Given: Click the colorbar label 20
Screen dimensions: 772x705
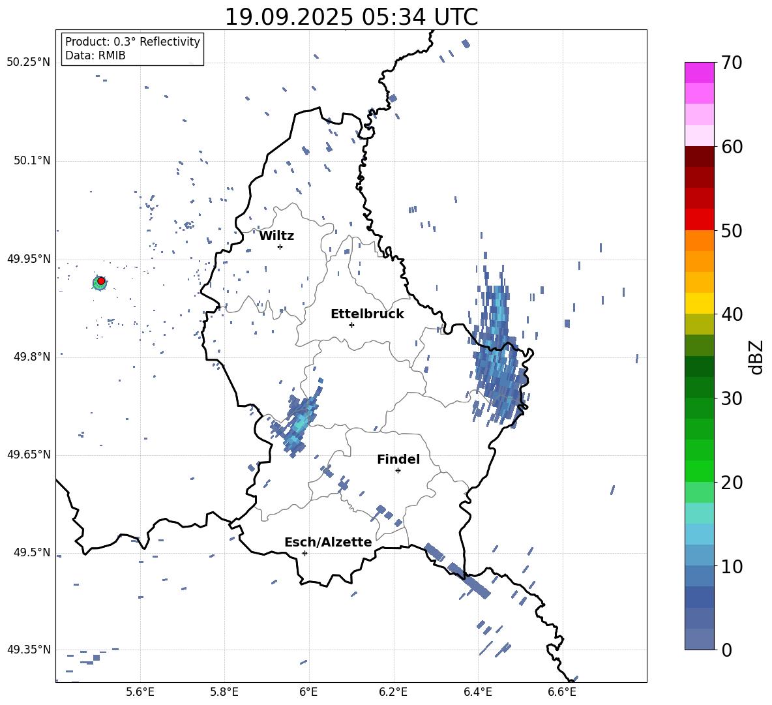Looking at the screenshot, I should (x=732, y=483).
